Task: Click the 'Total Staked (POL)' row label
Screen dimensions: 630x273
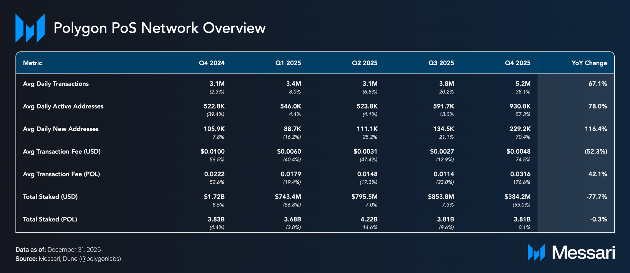Action: coord(50,219)
